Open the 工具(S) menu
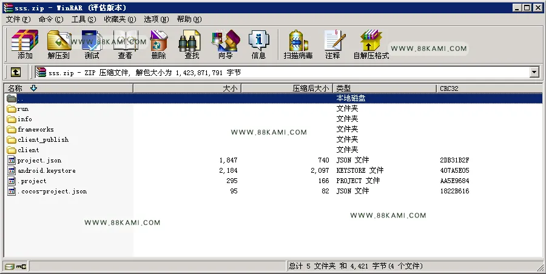546x274 pixels. 84,19
